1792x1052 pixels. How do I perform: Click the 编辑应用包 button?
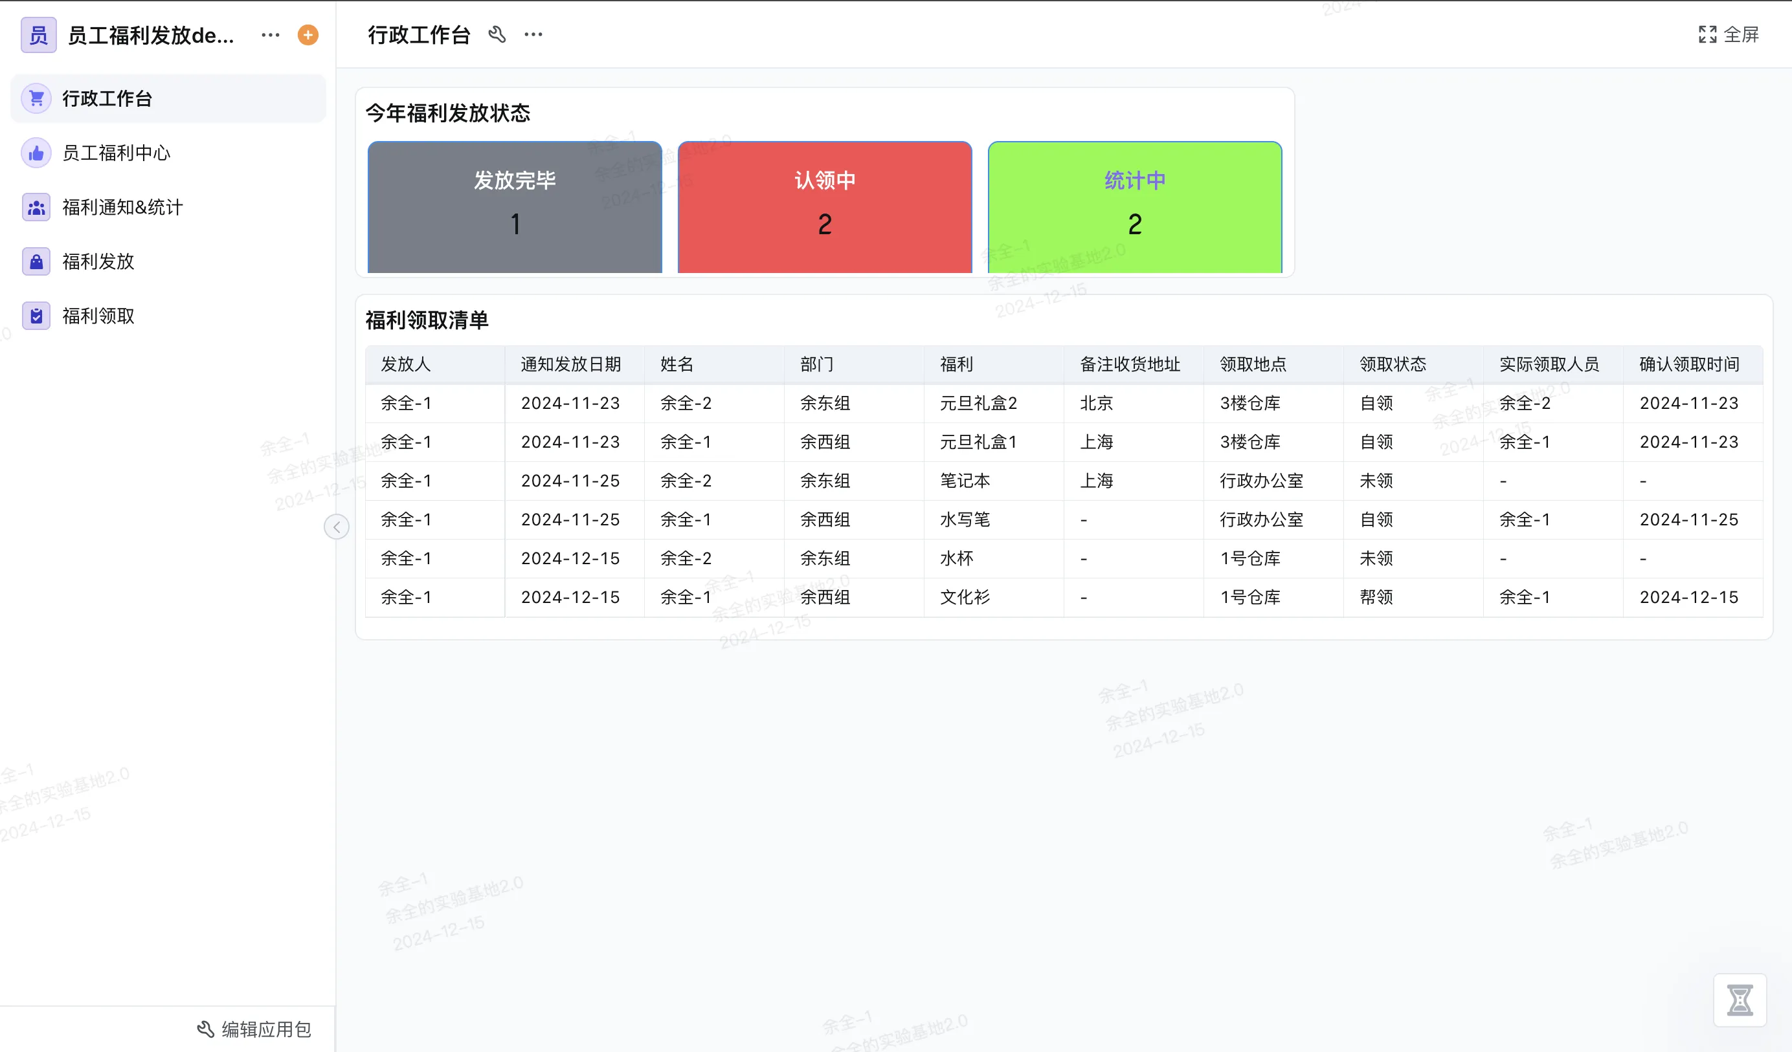(254, 1029)
